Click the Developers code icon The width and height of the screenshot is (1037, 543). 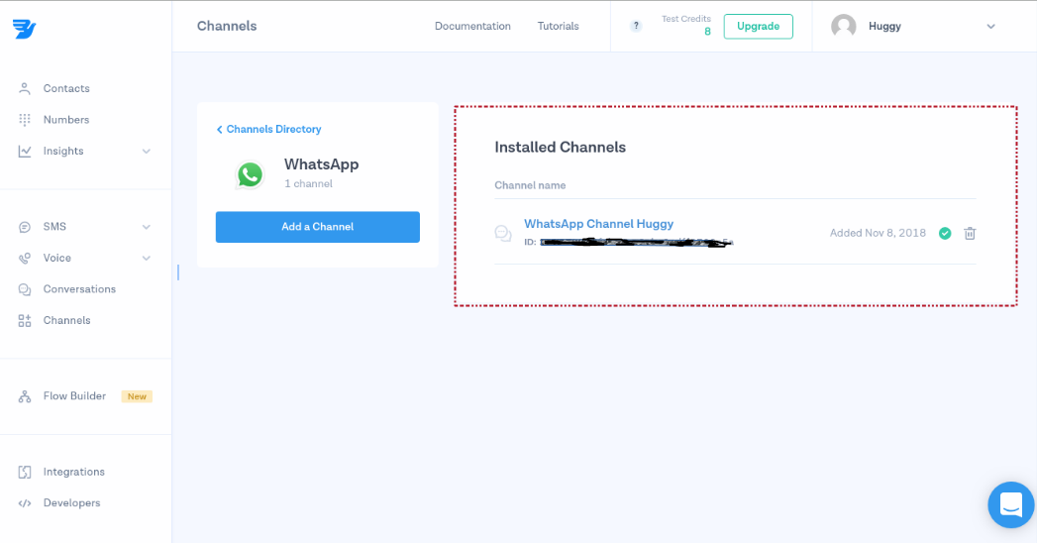coord(25,502)
